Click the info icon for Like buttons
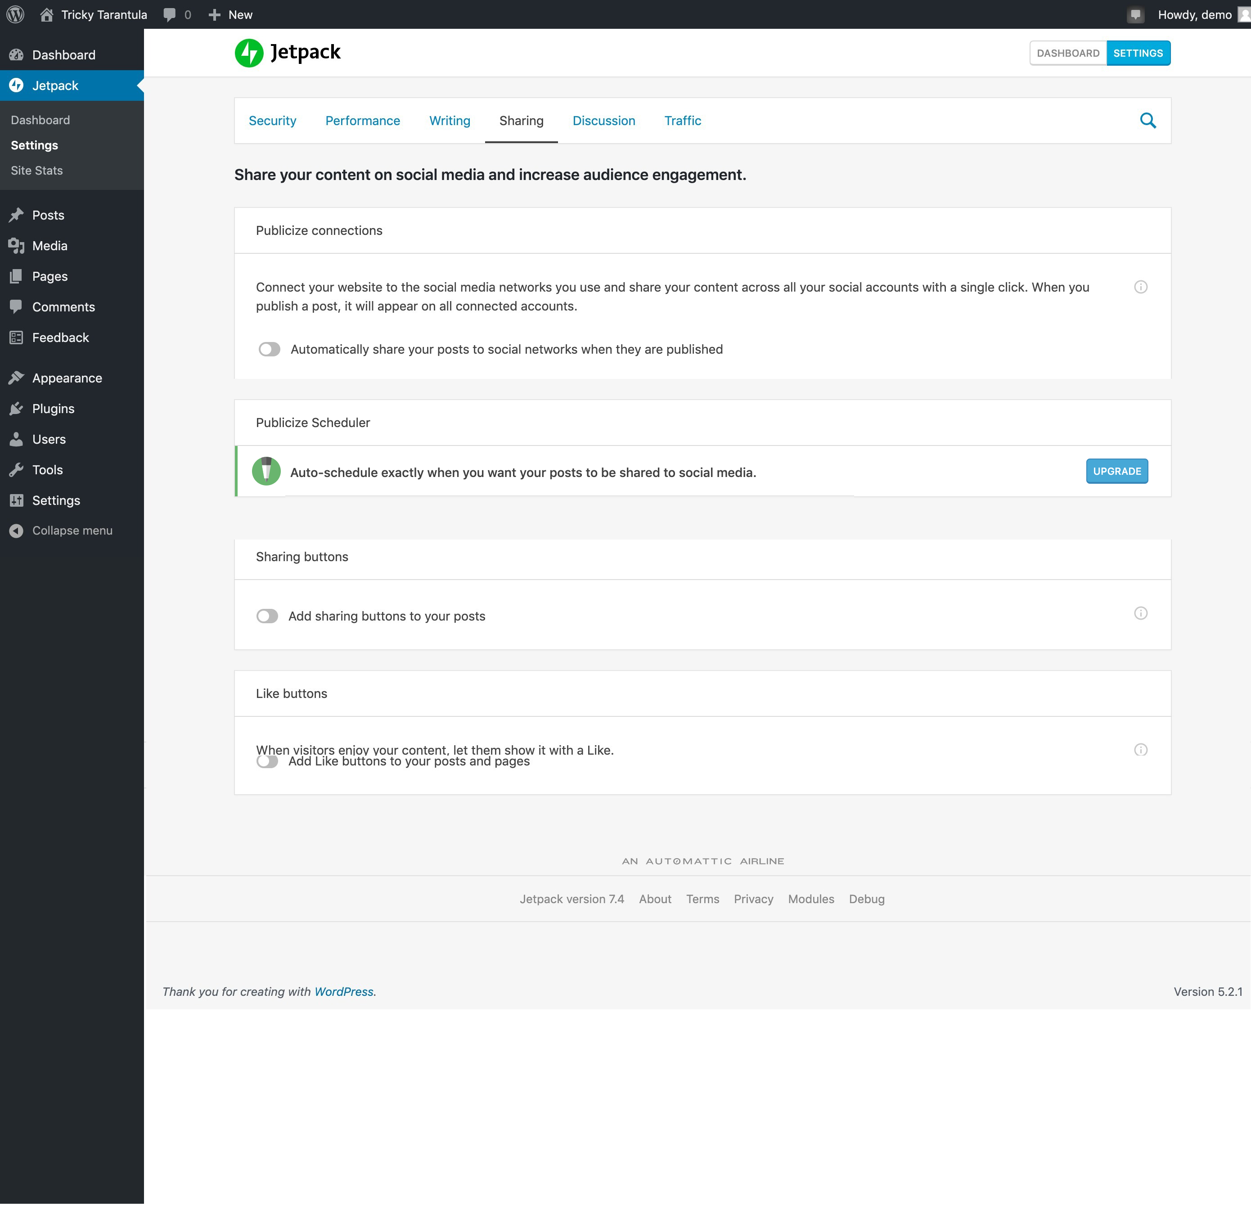Screen dimensions: 1251x1215 [1141, 750]
